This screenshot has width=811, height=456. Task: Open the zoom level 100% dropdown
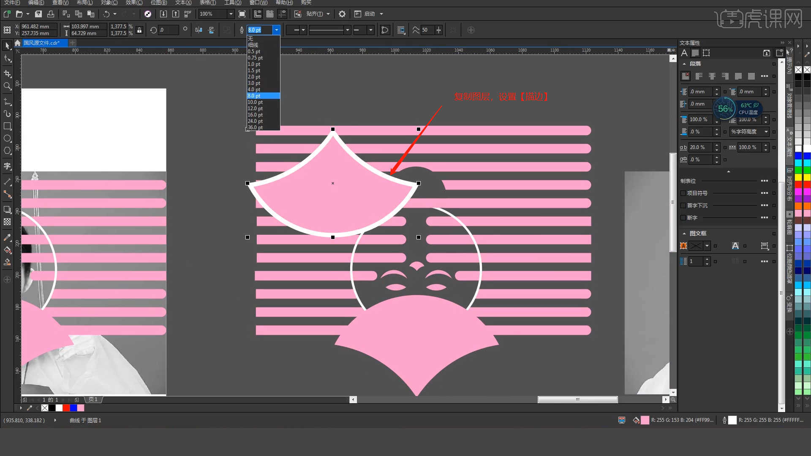click(x=231, y=14)
